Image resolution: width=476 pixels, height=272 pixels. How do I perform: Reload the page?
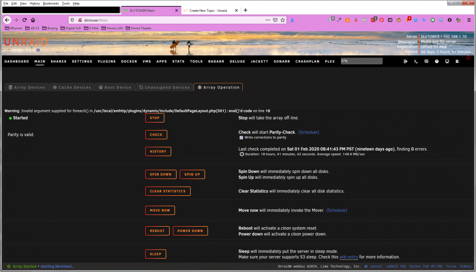tap(25, 20)
